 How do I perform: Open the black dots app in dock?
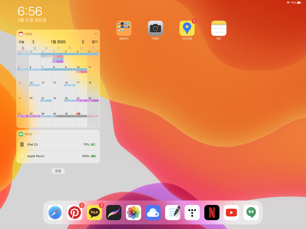(x=192, y=213)
